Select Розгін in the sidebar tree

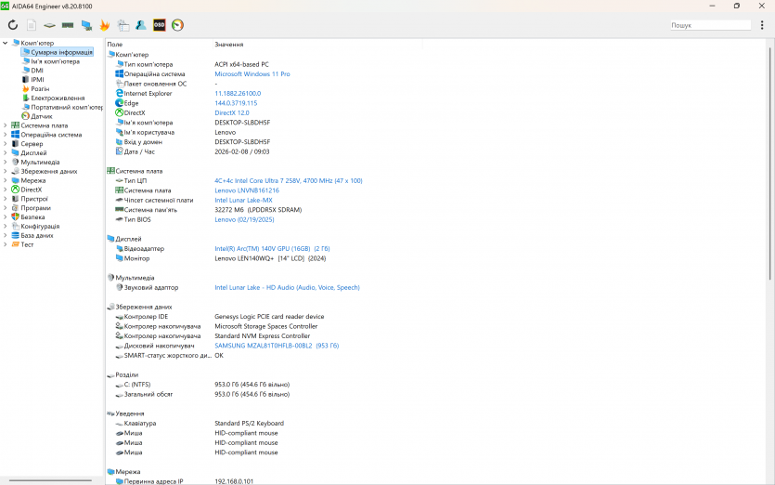pyautogui.click(x=40, y=88)
